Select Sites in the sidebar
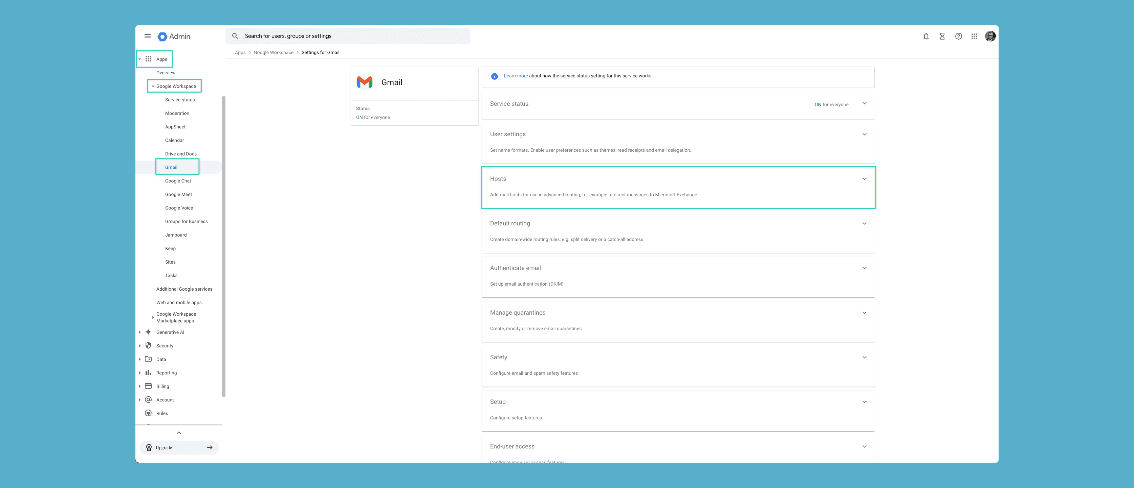This screenshot has width=1134, height=488. tap(170, 262)
